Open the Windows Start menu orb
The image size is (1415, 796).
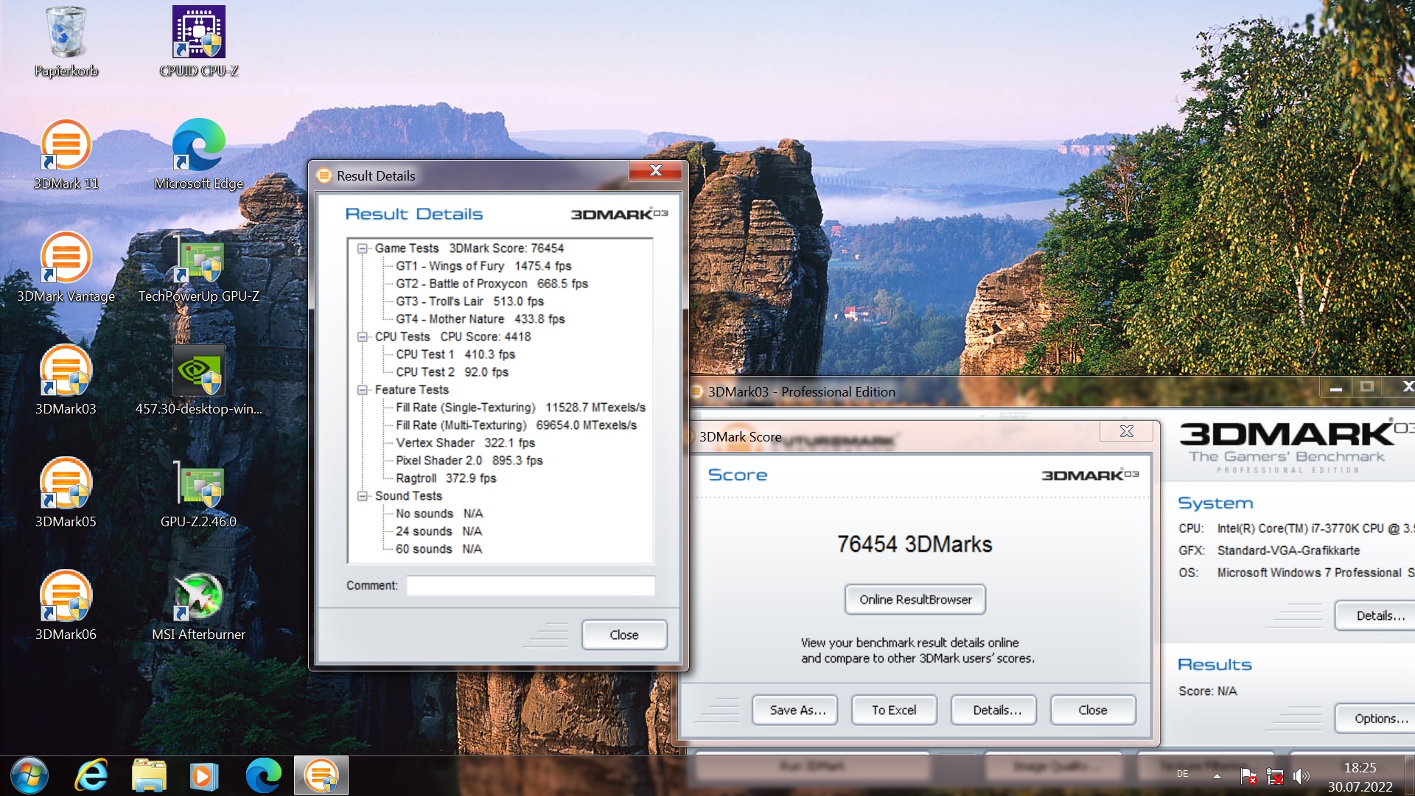(29, 775)
